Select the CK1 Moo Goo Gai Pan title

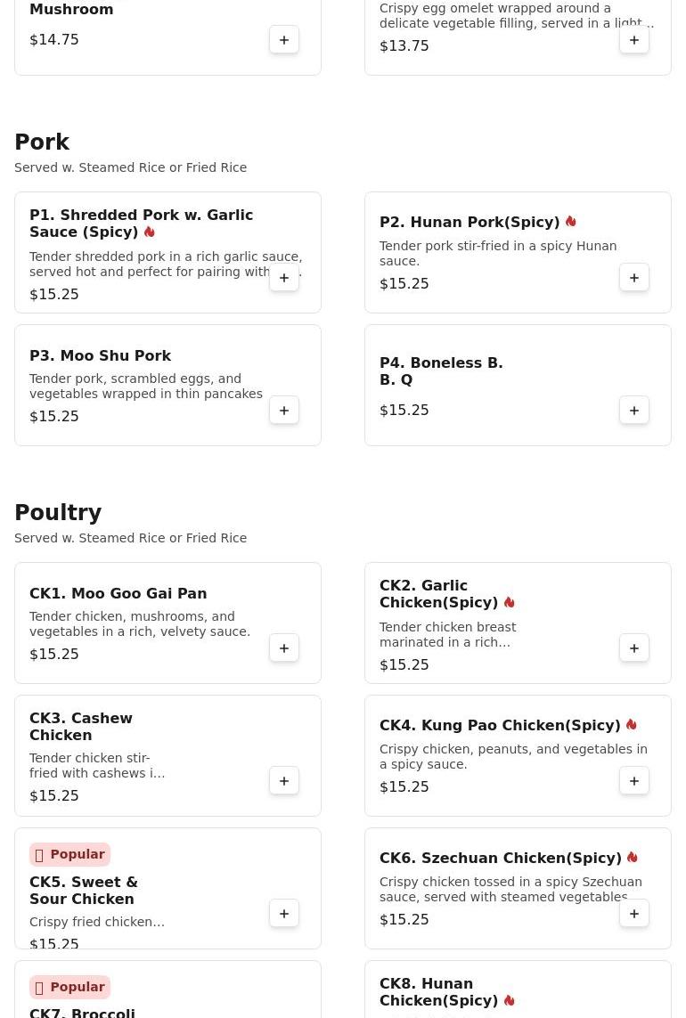click(118, 594)
